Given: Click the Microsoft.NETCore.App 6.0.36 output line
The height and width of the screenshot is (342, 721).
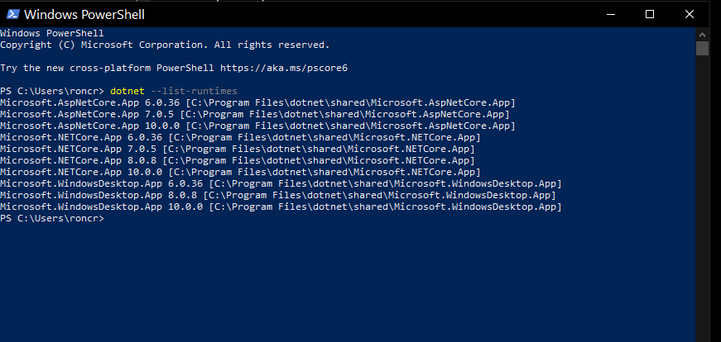Looking at the screenshot, I should pos(240,137).
